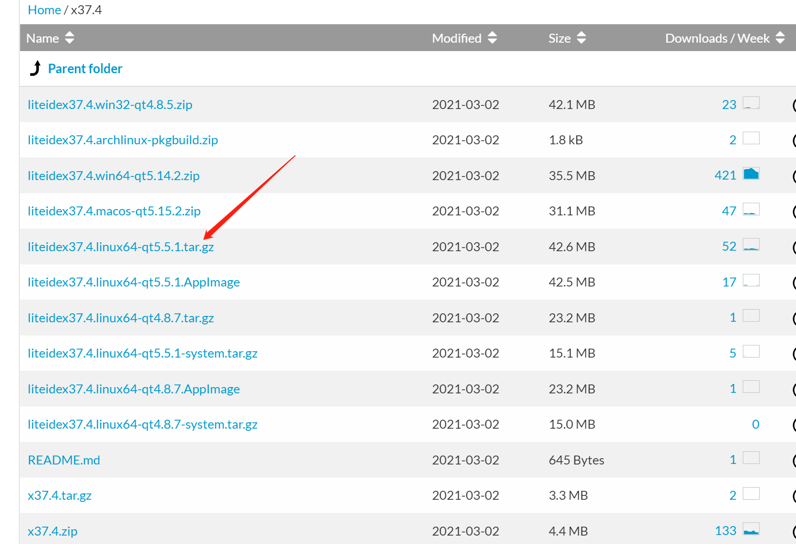
Task: Click the sort arrows beside Downloads / Week
Action: tap(781, 37)
